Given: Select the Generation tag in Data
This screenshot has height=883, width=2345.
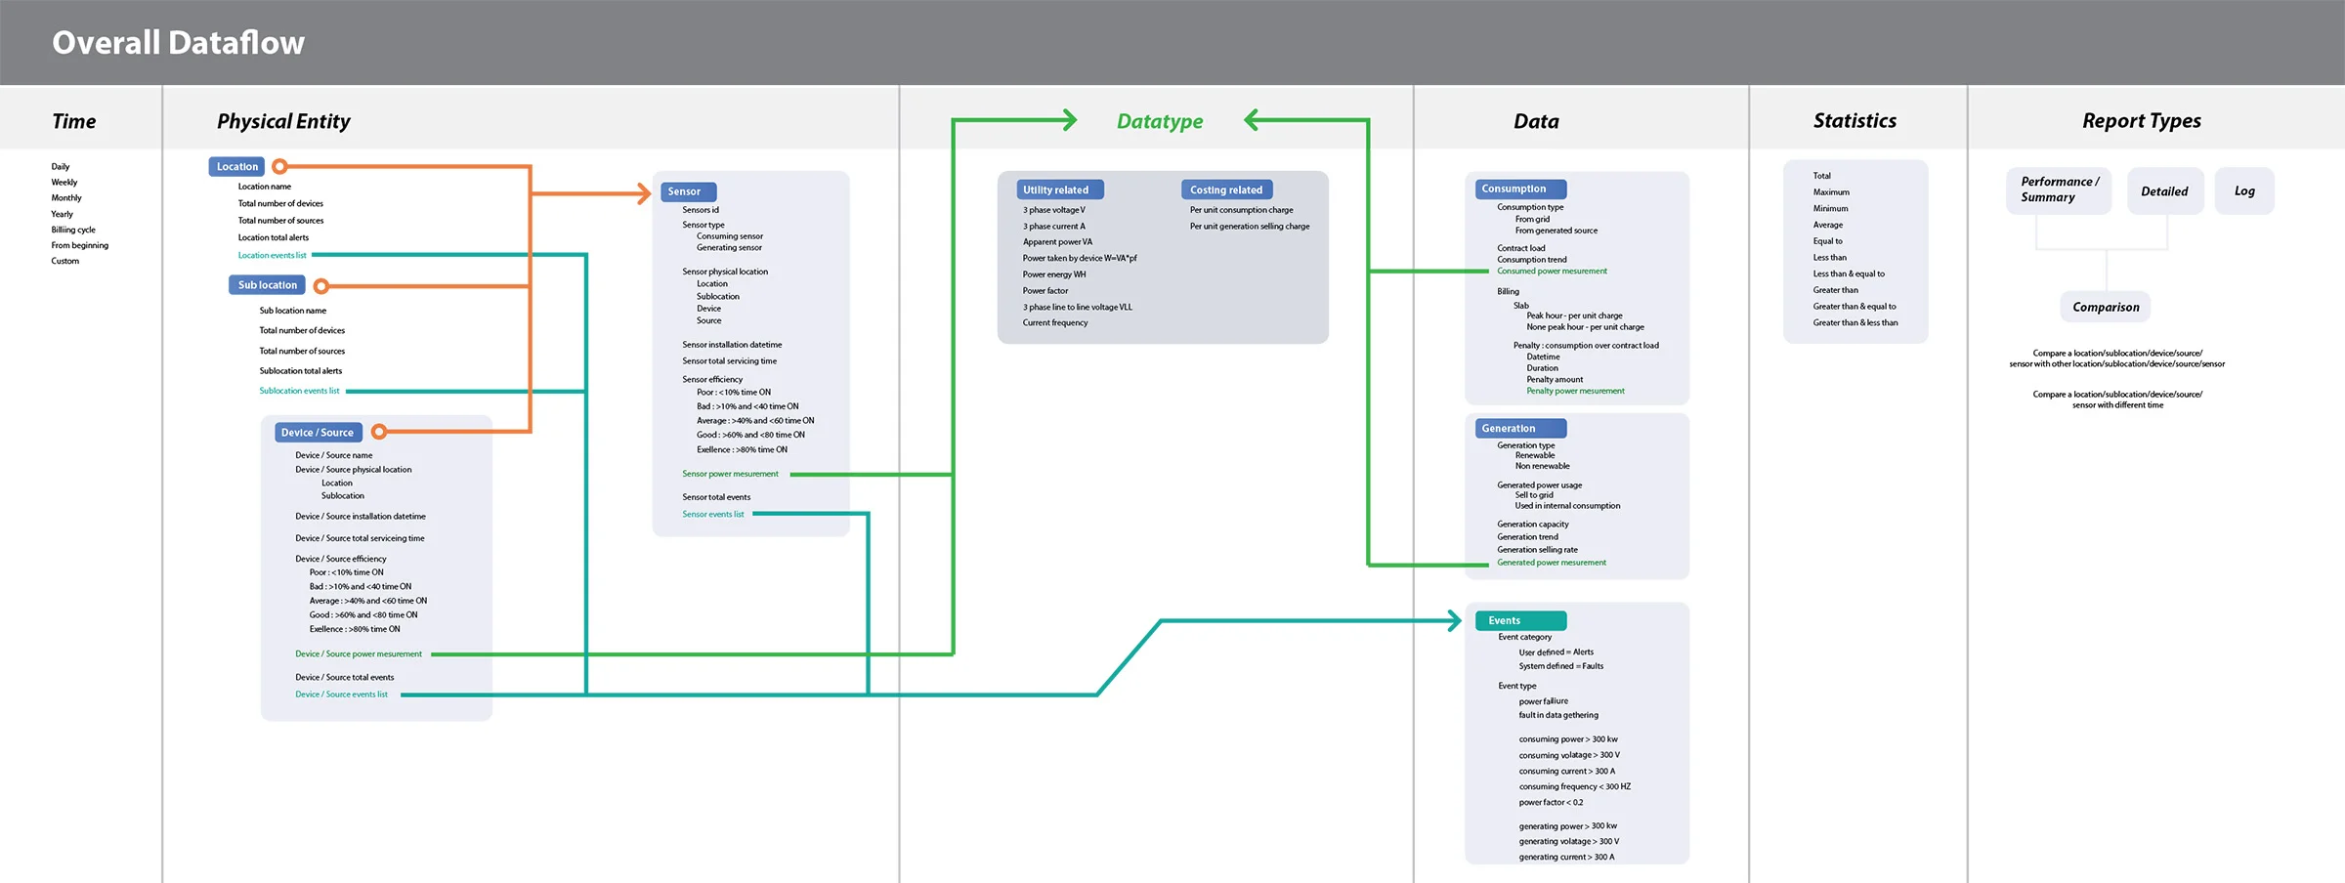Looking at the screenshot, I should point(1520,428).
